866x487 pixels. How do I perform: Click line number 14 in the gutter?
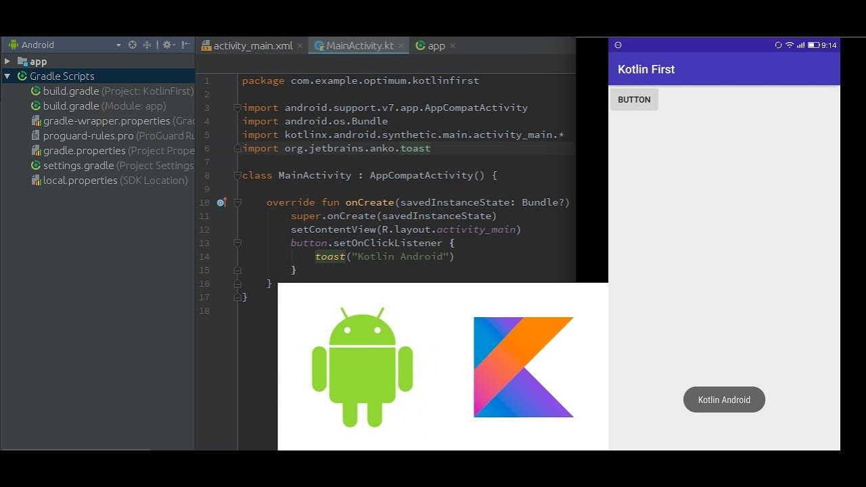click(204, 256)
